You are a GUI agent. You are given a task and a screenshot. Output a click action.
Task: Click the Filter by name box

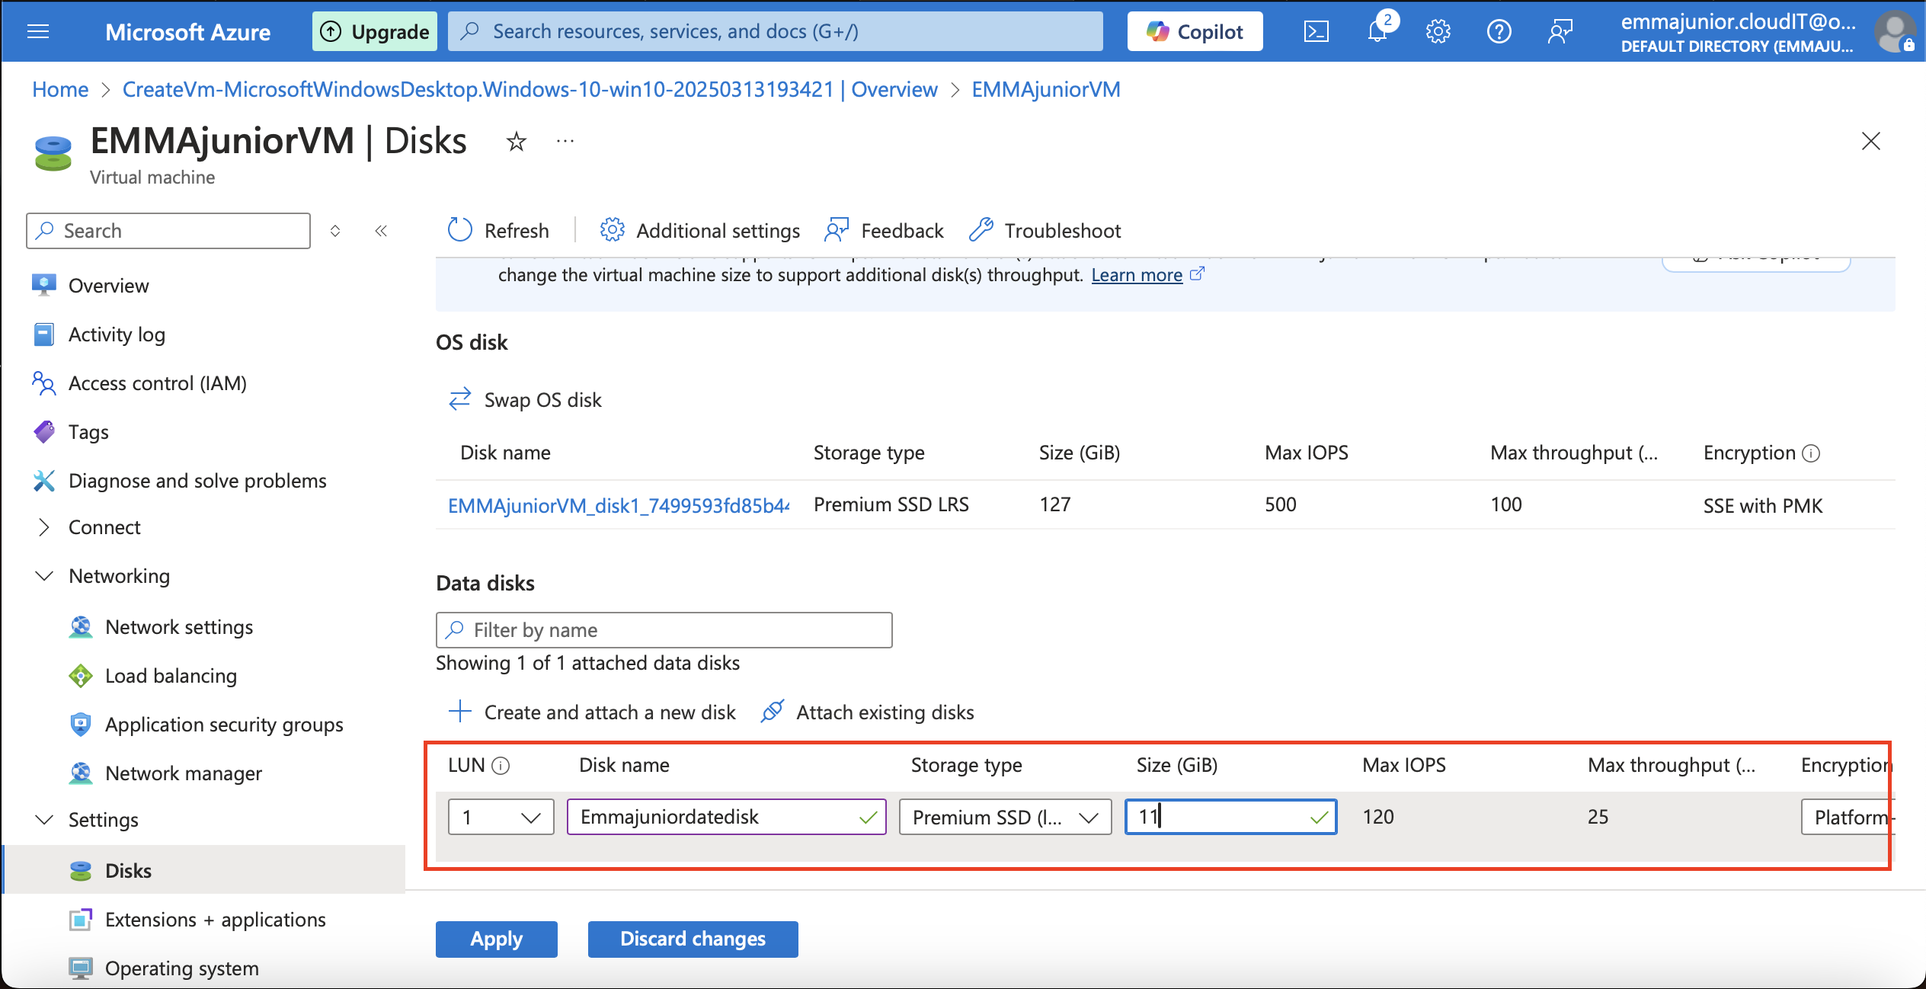point(664,630)
